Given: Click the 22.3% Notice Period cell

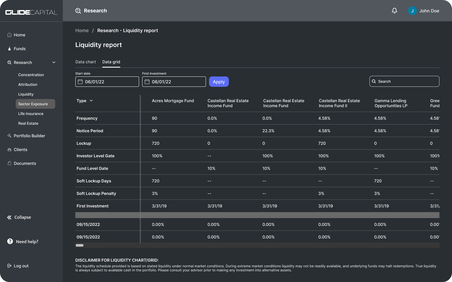Looking at the screenshot, I should pyautogui.click(x=268, y=131).
